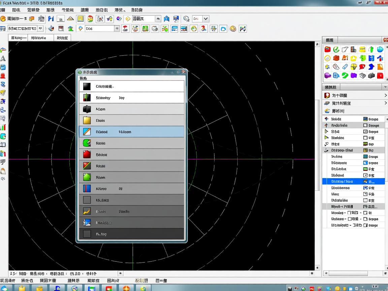Image resolution: width=388 pixels, height=291 pixels.
Task: Toggle the checkbox in the fourth properties row
Action: point(365,138)
